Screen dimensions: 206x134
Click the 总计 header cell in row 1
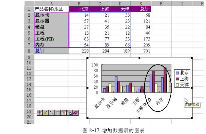click(x=141, y=9)
